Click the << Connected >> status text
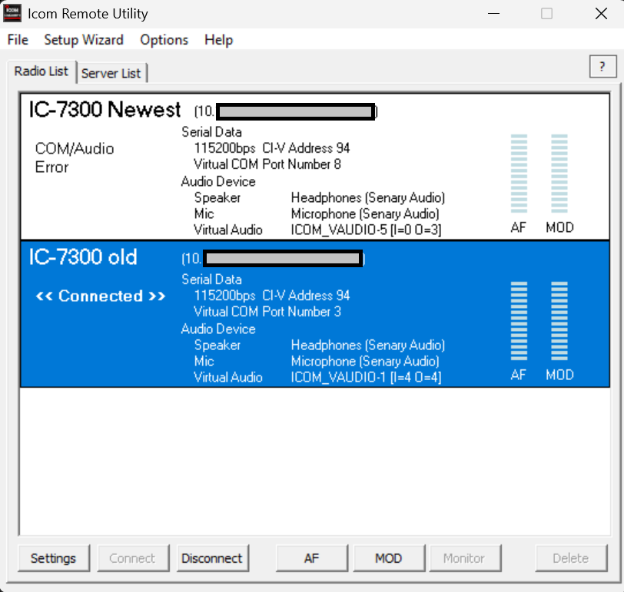This screenshot has width=624, height=592. (x=101, y=296)
